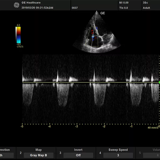The image size is (160, 160).
Task: Click the GE Healthcare title text
Action: point(31,3)
